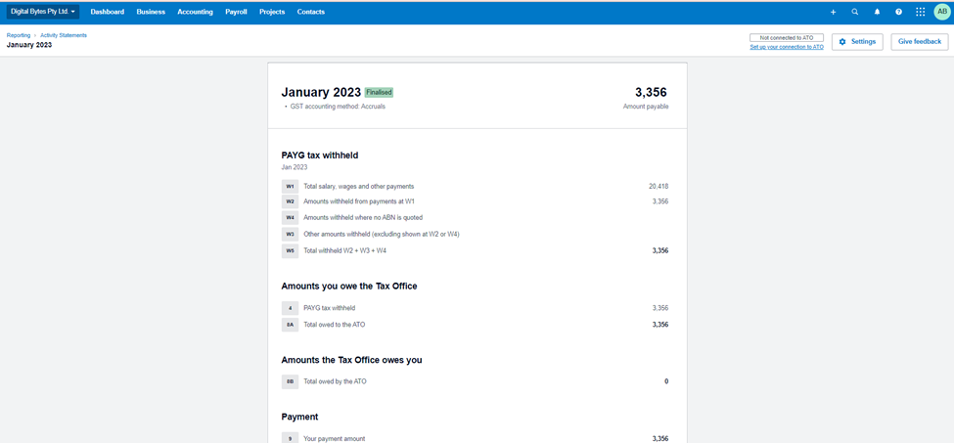Open the Business menu

click(x=151, y=12)
